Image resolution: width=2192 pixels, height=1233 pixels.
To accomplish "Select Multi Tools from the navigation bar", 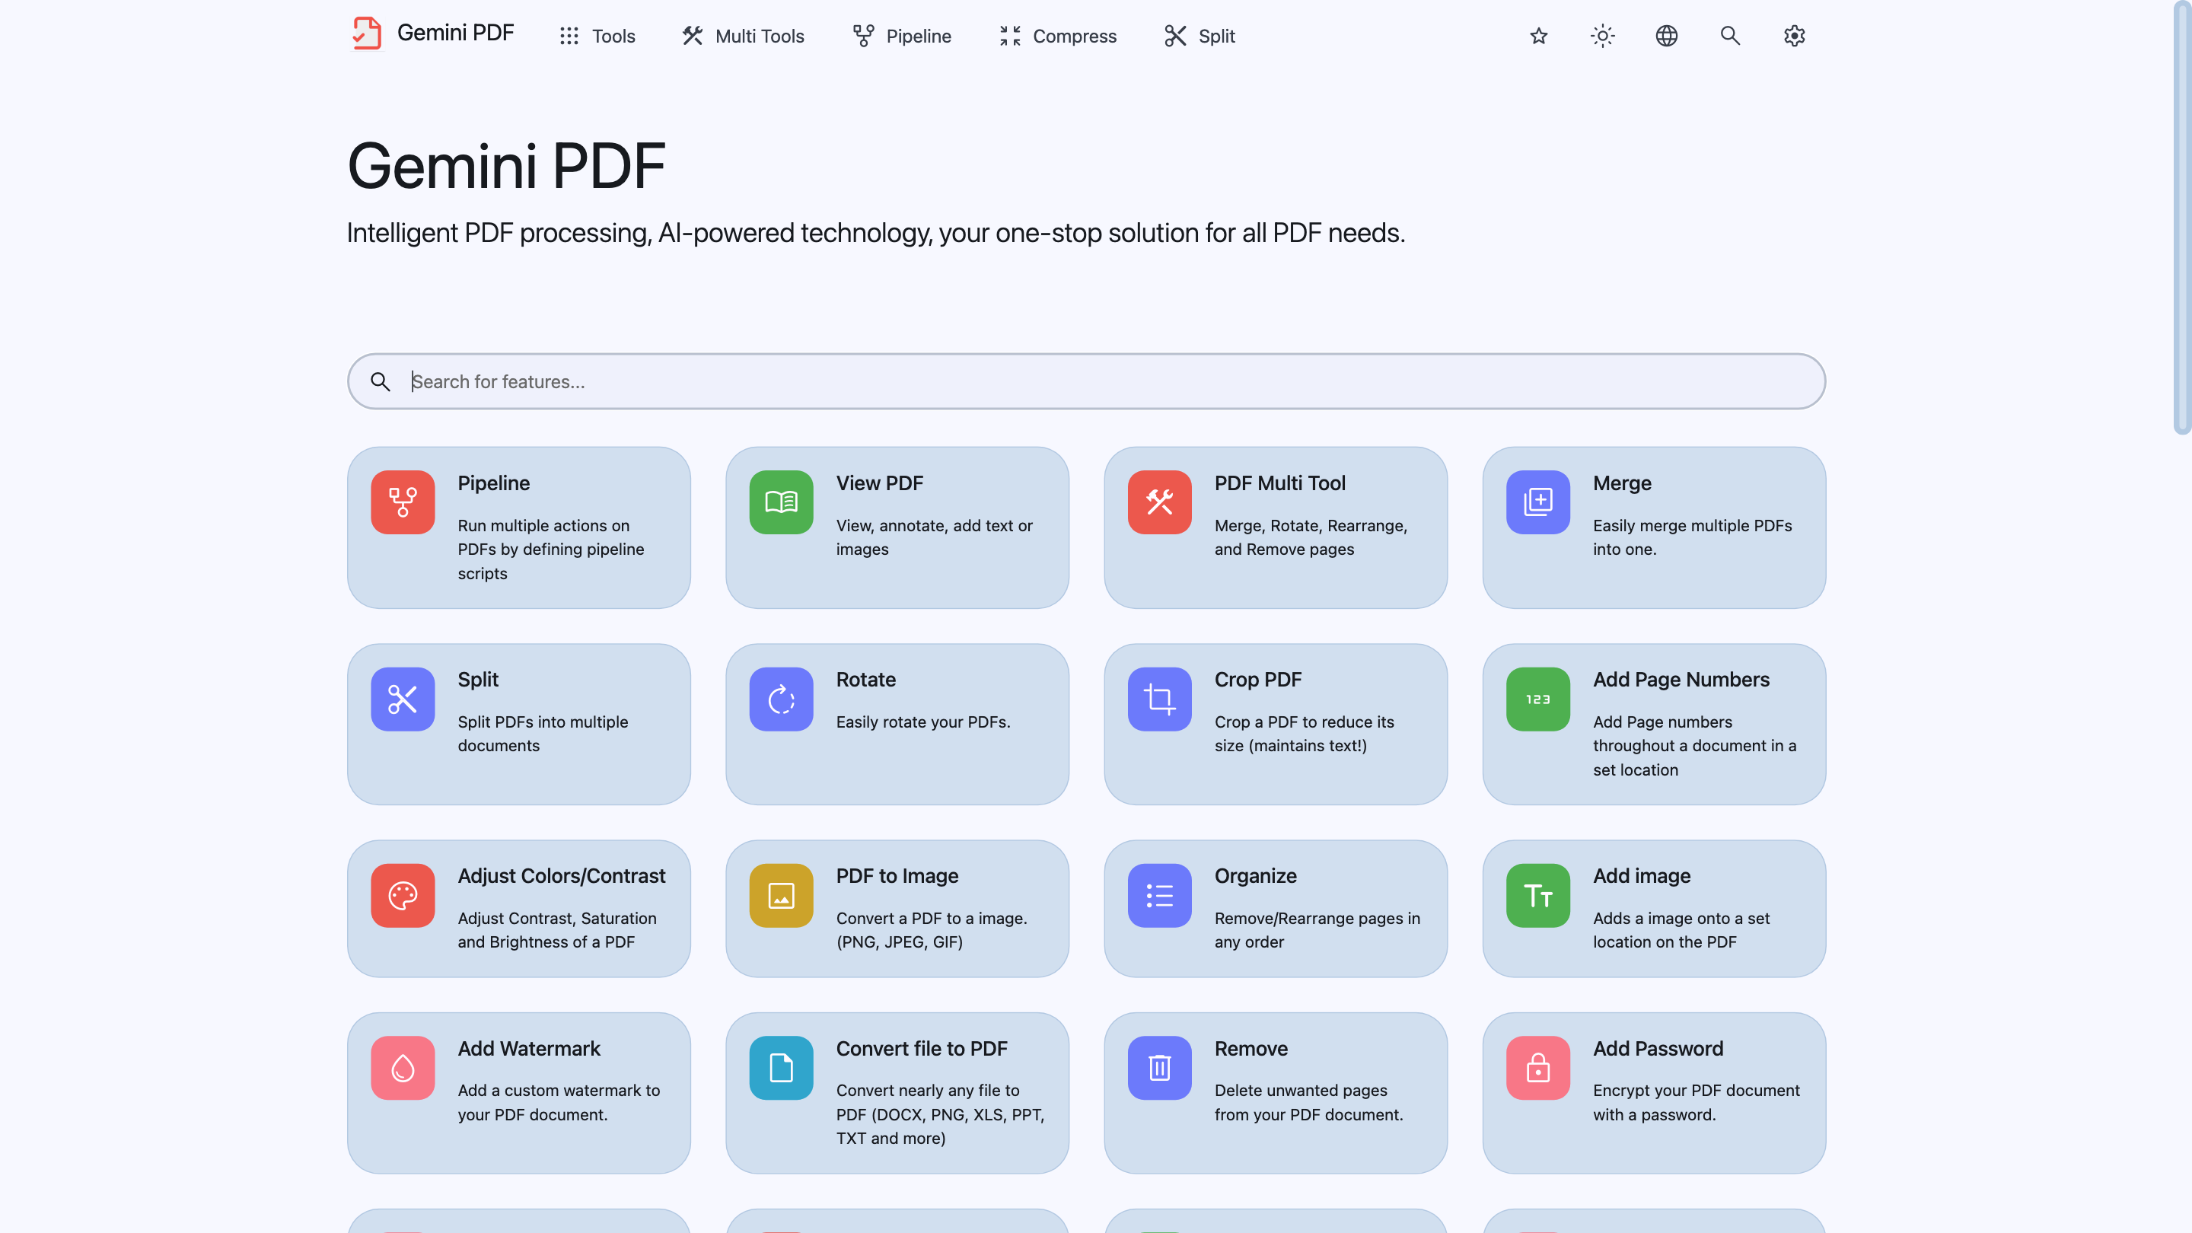I will 741,36.
